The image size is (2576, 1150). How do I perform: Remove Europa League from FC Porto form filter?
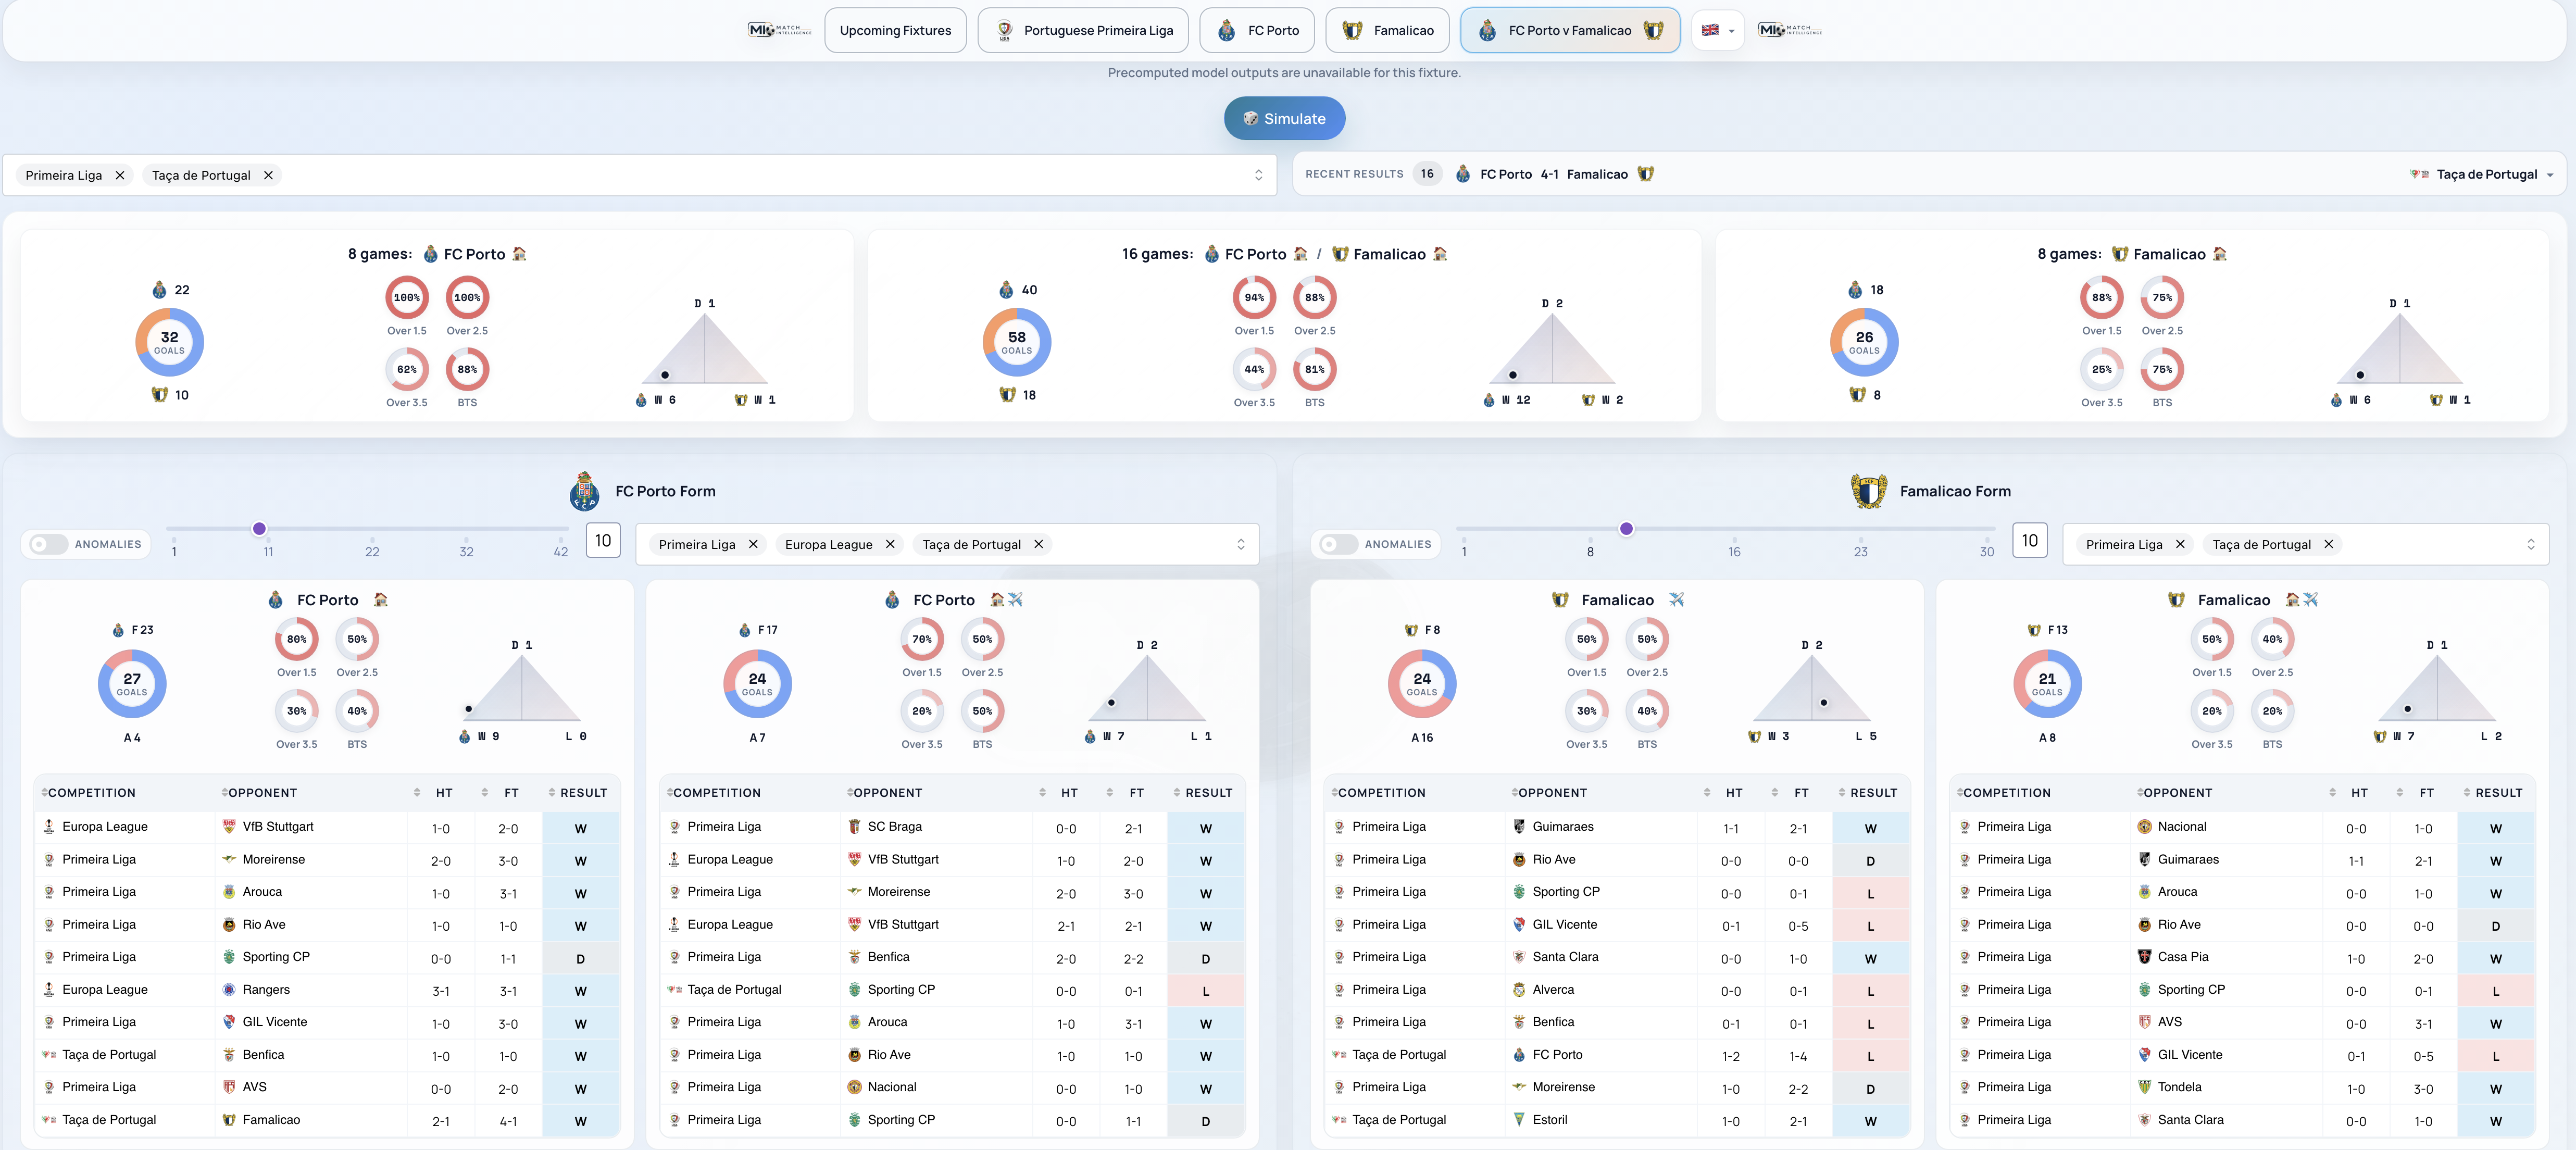point(890,545)
